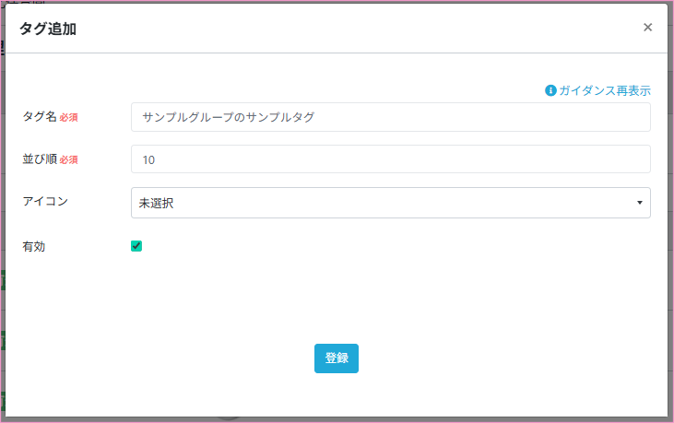Click the タグ追加 dialog title

click(x=48, y=29)
